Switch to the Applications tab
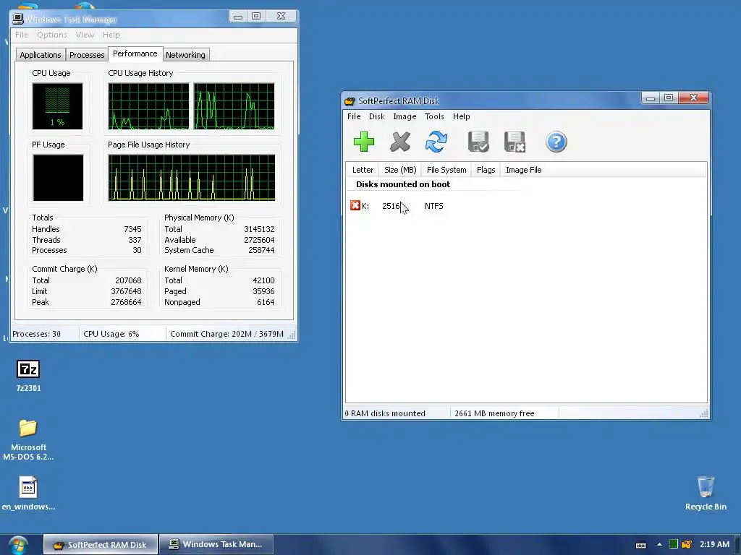 pos(41,55)
